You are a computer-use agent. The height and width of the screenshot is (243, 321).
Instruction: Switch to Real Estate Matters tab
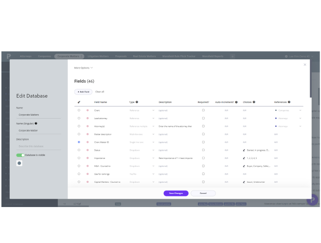tap(144, 56)
